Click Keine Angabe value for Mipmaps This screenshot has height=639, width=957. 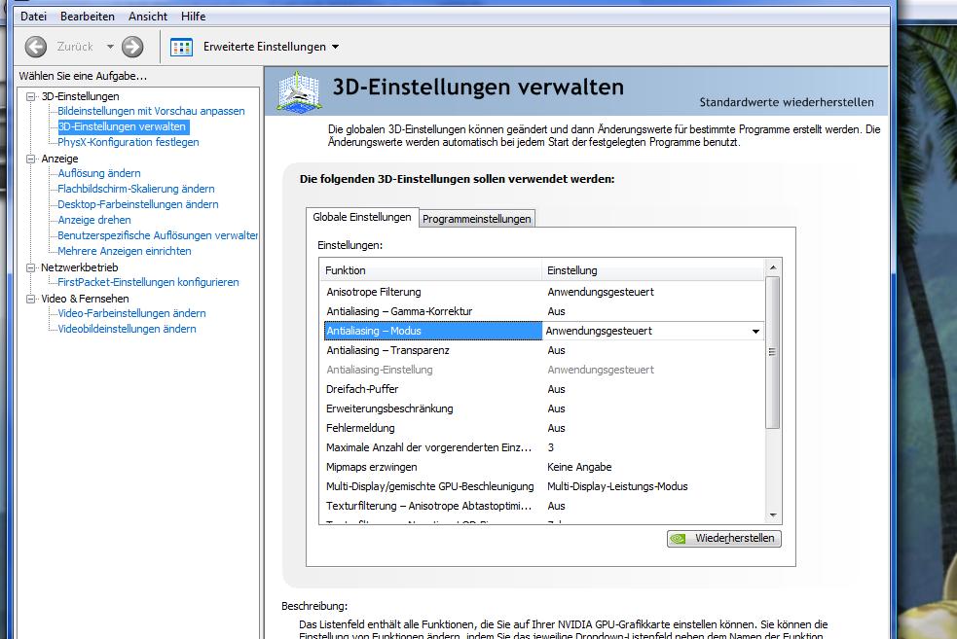579,467
